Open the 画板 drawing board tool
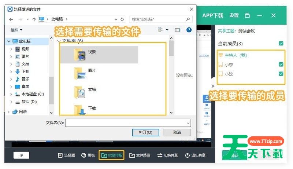293x169 pixels. coord(84,155)
